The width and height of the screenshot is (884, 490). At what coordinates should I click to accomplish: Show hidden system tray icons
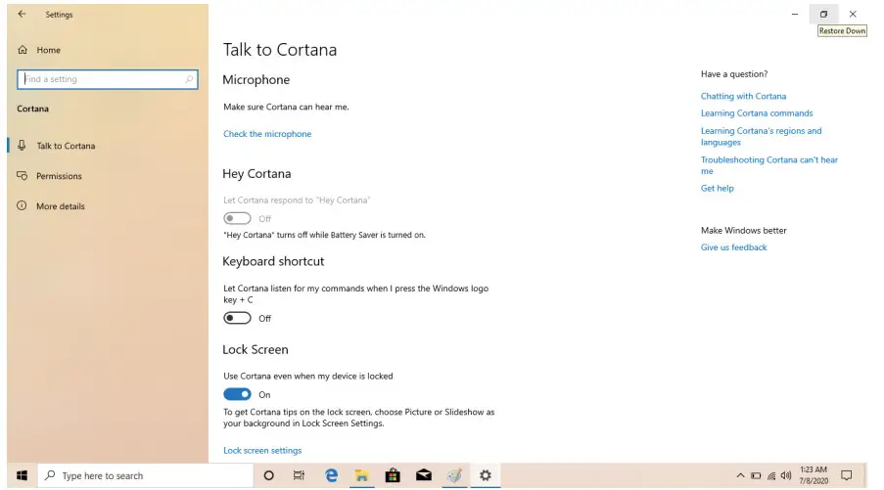coord(740,476)
